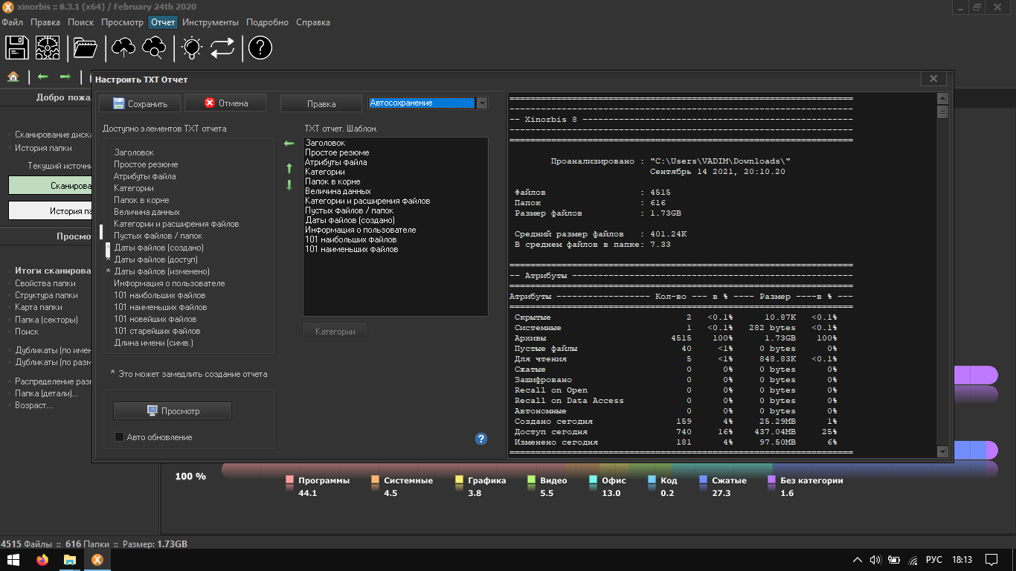This screenshot has width=1016, height=571.
Task: Click the open folder toolbar icon
Action: 86,48
